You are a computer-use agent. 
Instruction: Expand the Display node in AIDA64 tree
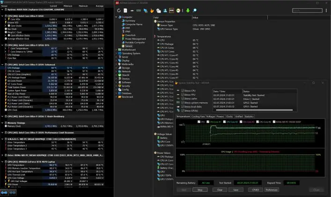pos(116,61)
